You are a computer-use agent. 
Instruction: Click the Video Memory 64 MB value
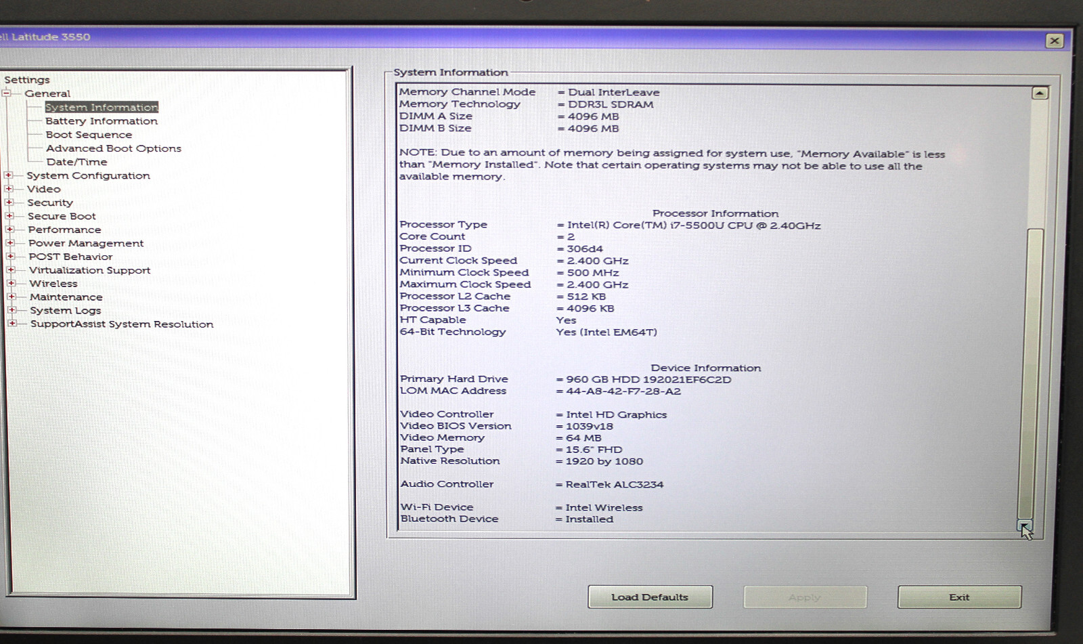click(583, 437)
